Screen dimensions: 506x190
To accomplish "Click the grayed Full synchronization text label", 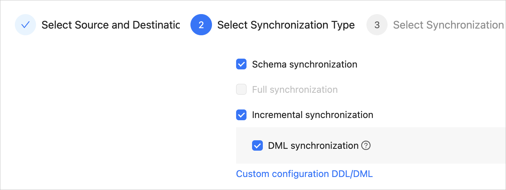I will click(295, 89).
